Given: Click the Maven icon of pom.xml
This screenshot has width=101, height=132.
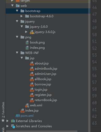Looking at the screenshot, I should point(18,116).
